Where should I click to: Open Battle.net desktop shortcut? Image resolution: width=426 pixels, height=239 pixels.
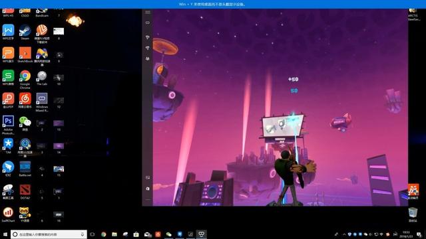pyautogui.click(x=25, y=169)
